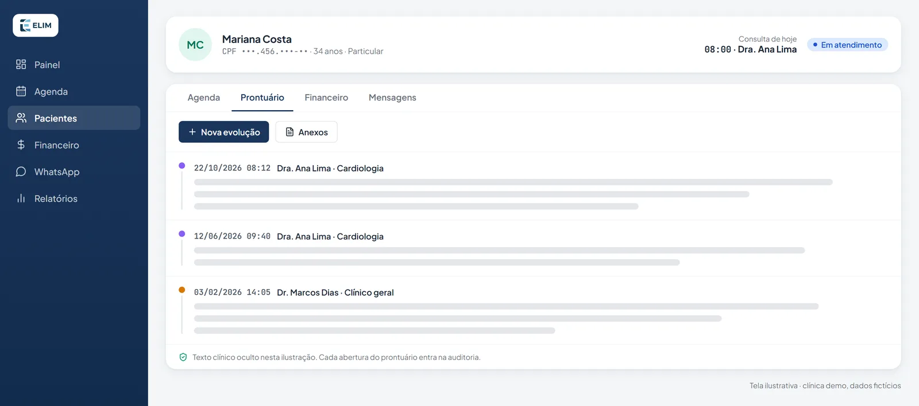Image resolution: width=919 pixels, height=406 pixels.
Task: Click the Em atendimento status badge
Action: pos(847,45)
